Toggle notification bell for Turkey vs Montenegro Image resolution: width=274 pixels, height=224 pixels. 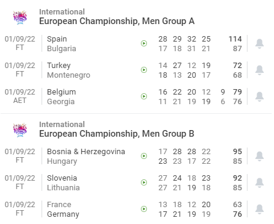260,70
